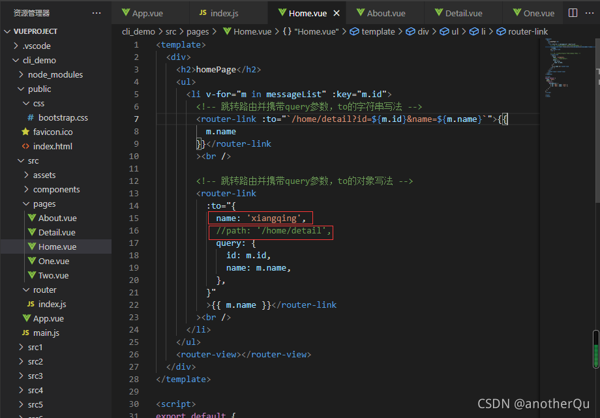The height and width of the screenshot is (418, 600).
Task: Open the explorer panel more actions menu
Action: pyautogui.click(x=97, y=13)
